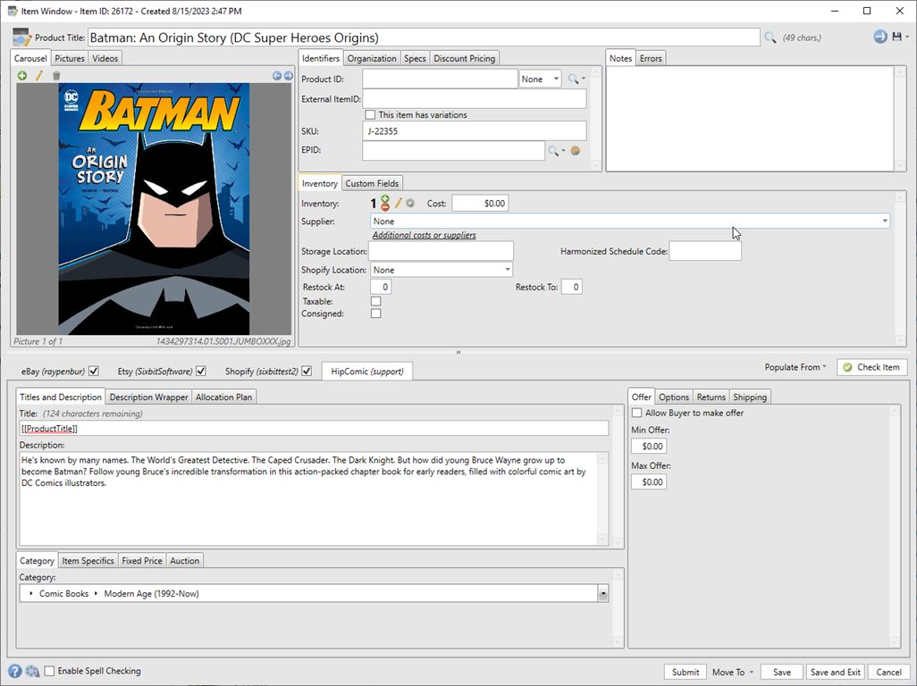The image size is (917, 686).
Task: Click the pencil edit picture icon in the Carousel
Action: [39, 75]
